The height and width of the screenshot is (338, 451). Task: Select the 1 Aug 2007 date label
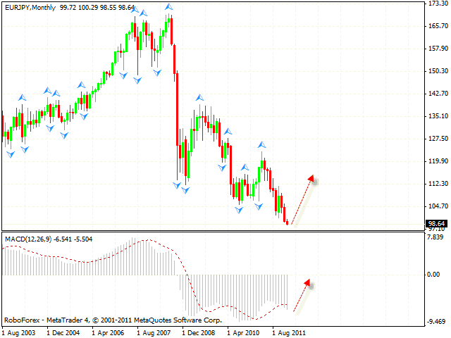click(154, 331)
